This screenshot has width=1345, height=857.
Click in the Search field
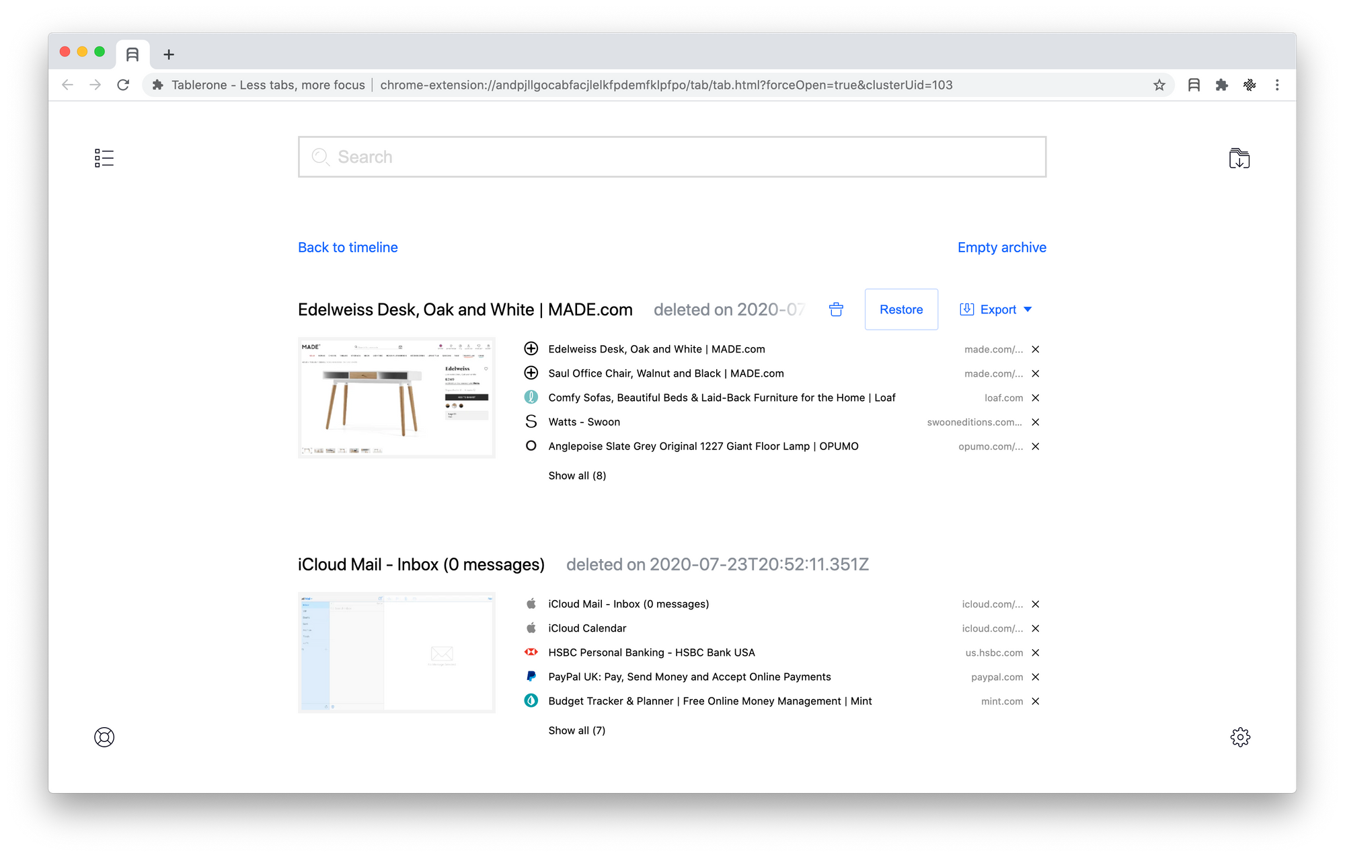click(x=672, y=157)
